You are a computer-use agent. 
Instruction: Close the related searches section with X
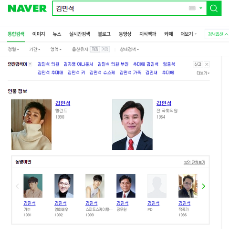[x=207, y=64]
